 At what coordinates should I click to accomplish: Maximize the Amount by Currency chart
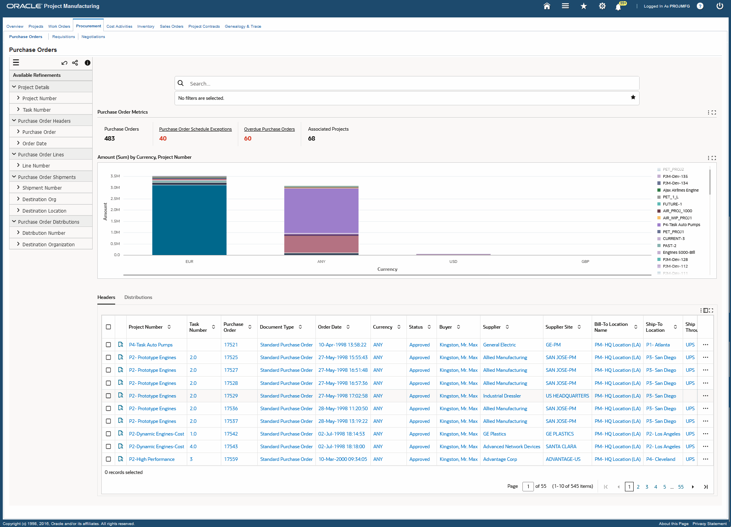[x=714, y=158]
